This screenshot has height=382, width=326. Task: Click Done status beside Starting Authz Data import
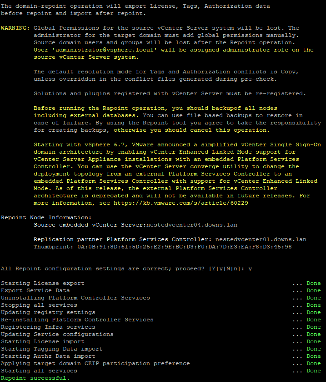[x=313, y=356]
